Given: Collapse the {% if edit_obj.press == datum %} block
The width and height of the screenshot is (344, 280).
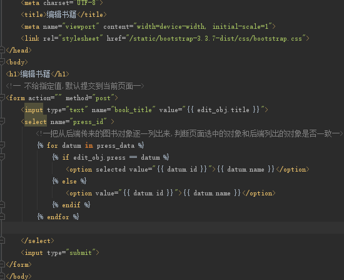Looking at the screenshot, I should (x=2, y=157).
